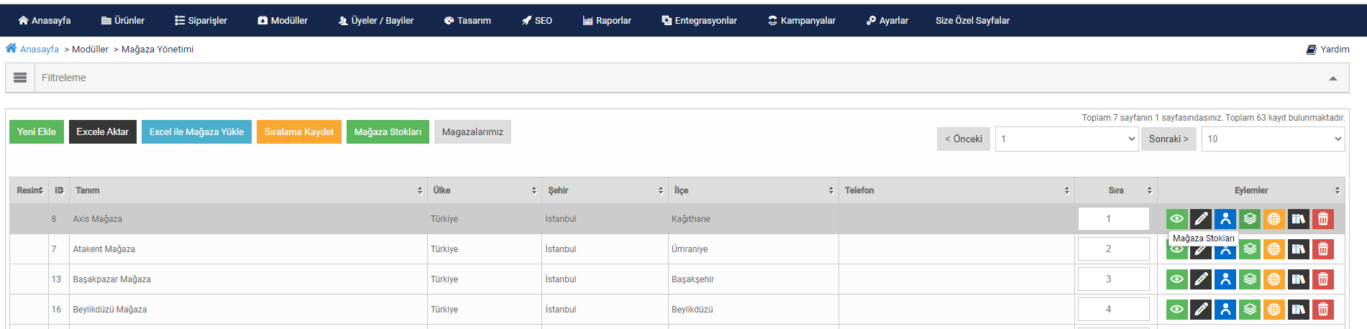The width and height of the screenshot is (1367, 329).
Task: Toggle eye visibility icon for Beylikdüzü Mağaza
Action: 1176,310
